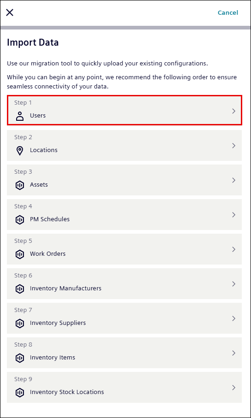Screen dimensions: 251x418
Task: Expand the Locations step chevron
Action: point(233,146)
